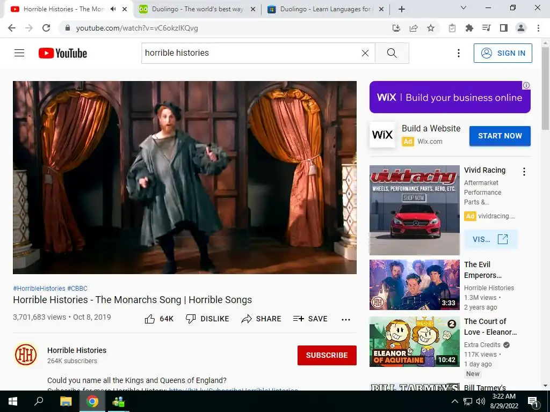Image resolution: width=550 pixels, height=412 pixels.
Task: Open more actions ellipsis under video
Action: tap(346, 319)
